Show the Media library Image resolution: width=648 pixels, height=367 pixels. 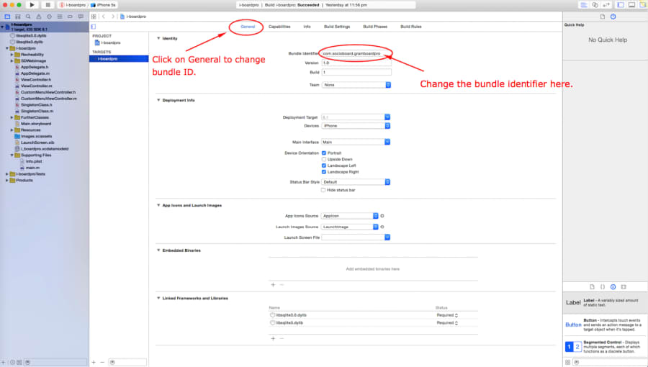pos(624,286)
